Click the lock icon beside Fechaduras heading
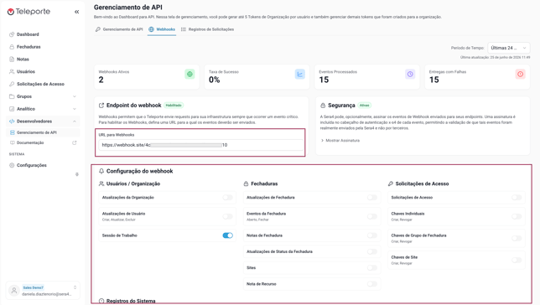 click(246, 184)
